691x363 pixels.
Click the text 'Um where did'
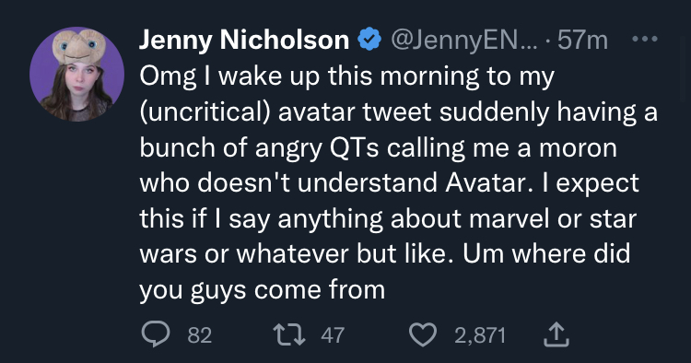click(546, 254)
